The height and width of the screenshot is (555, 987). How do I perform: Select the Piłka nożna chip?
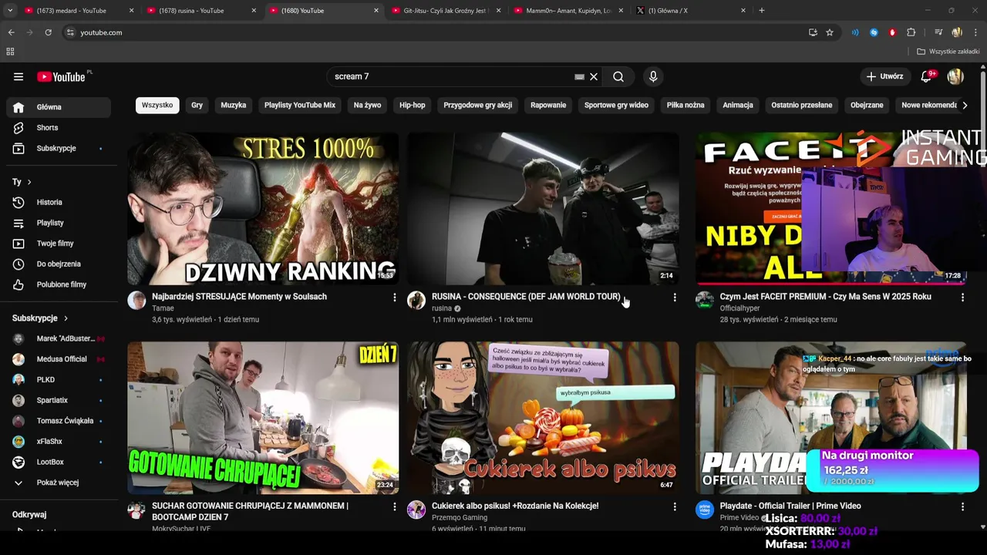click(x=686, y=105)
